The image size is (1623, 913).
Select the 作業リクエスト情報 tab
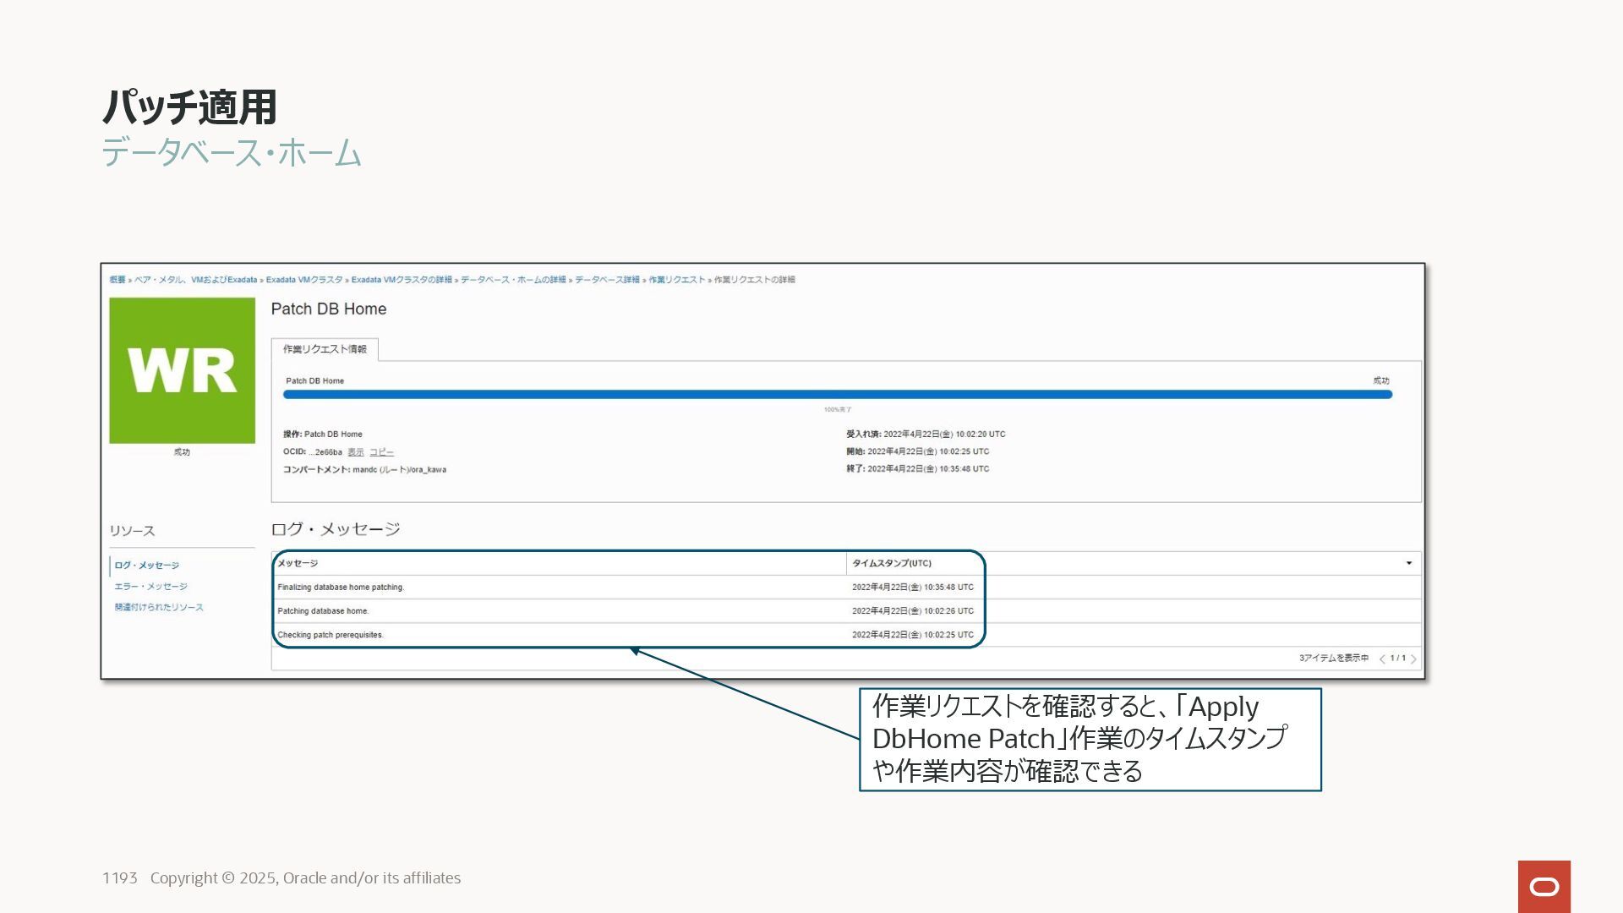point(325,349)
